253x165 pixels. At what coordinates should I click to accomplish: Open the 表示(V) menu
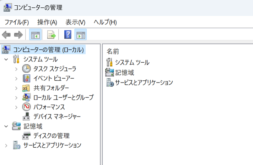[75, 22]
